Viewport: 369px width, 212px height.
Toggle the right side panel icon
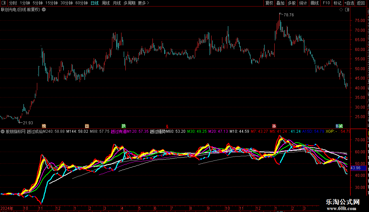click(347, 10)
